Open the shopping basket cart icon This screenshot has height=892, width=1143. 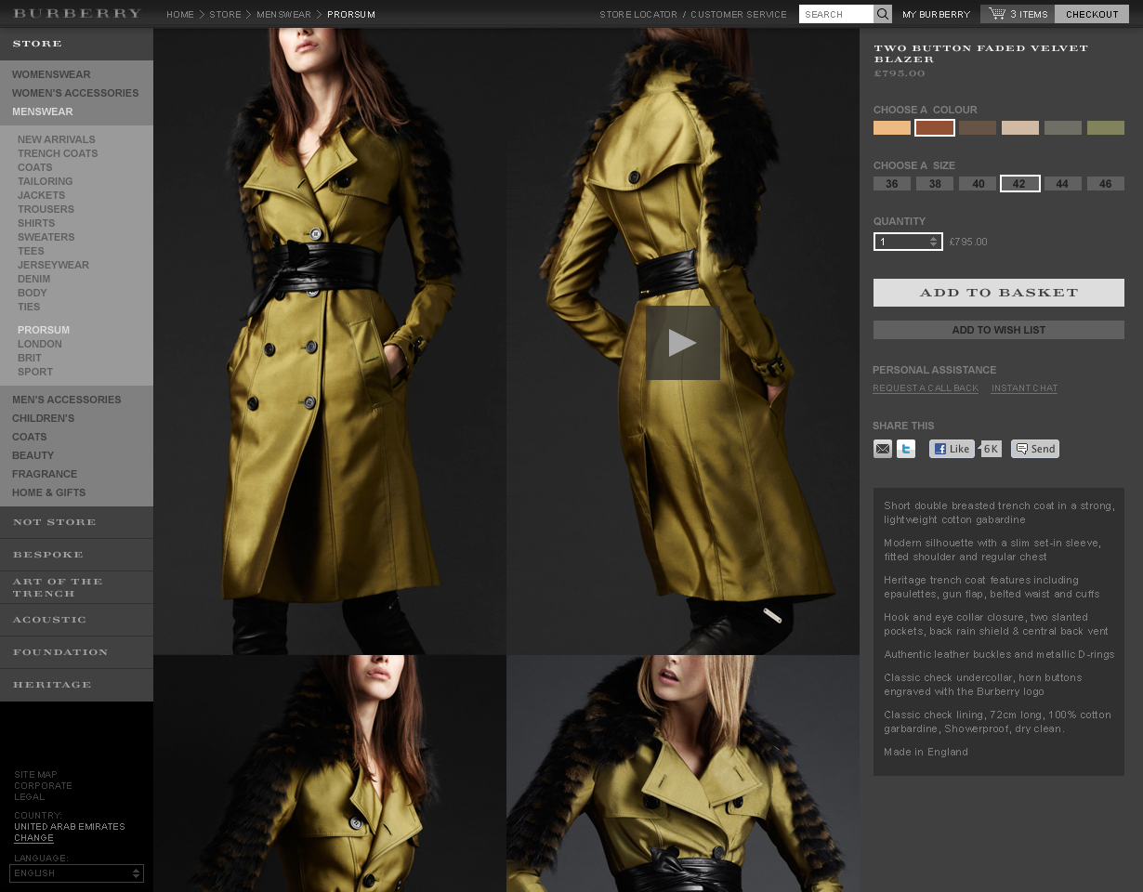pos(997,14)
